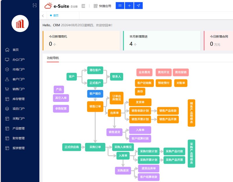
Task: Open the 费用报销 pink node
Action: point(181,72)
